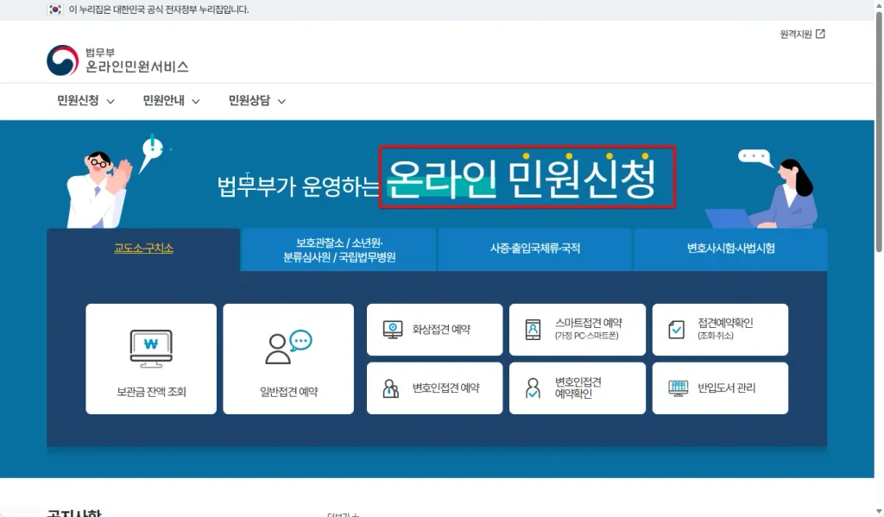The height and width of the screenshot is (517, 884).
Task: Expand the 민원안내 dropdown chevron
Action: click(196, 102)
